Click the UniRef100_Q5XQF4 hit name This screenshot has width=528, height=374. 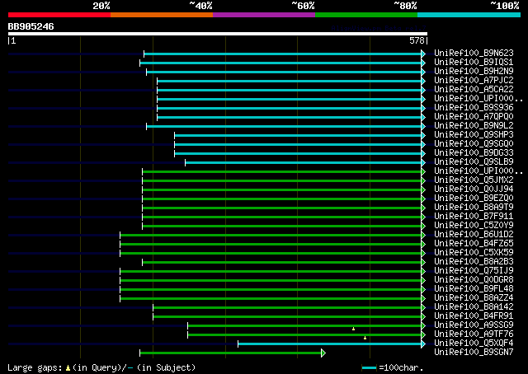pyautogui.click(x=474, y=343)
